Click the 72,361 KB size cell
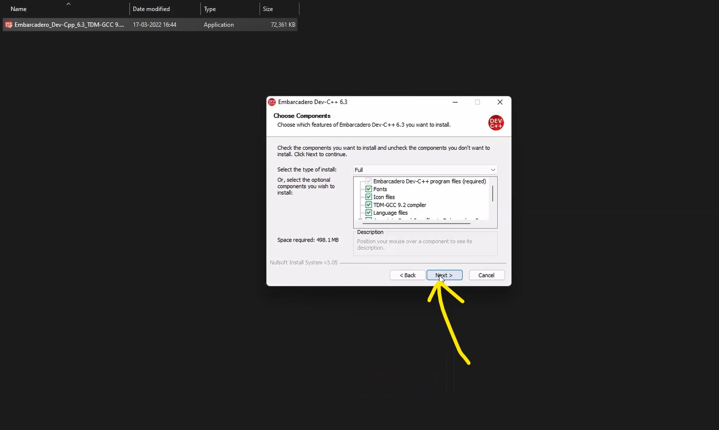Image resolution: width=719 pixels, height=430 pixels. [x=283, y=25]
